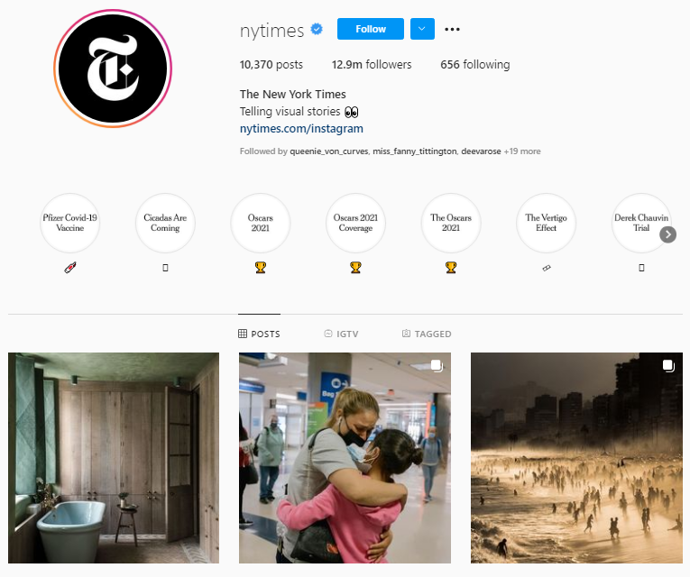690x577 pixels.
Task: Open Pfizer Covid-19 Vaccine highlight
Action: (70, 223)
